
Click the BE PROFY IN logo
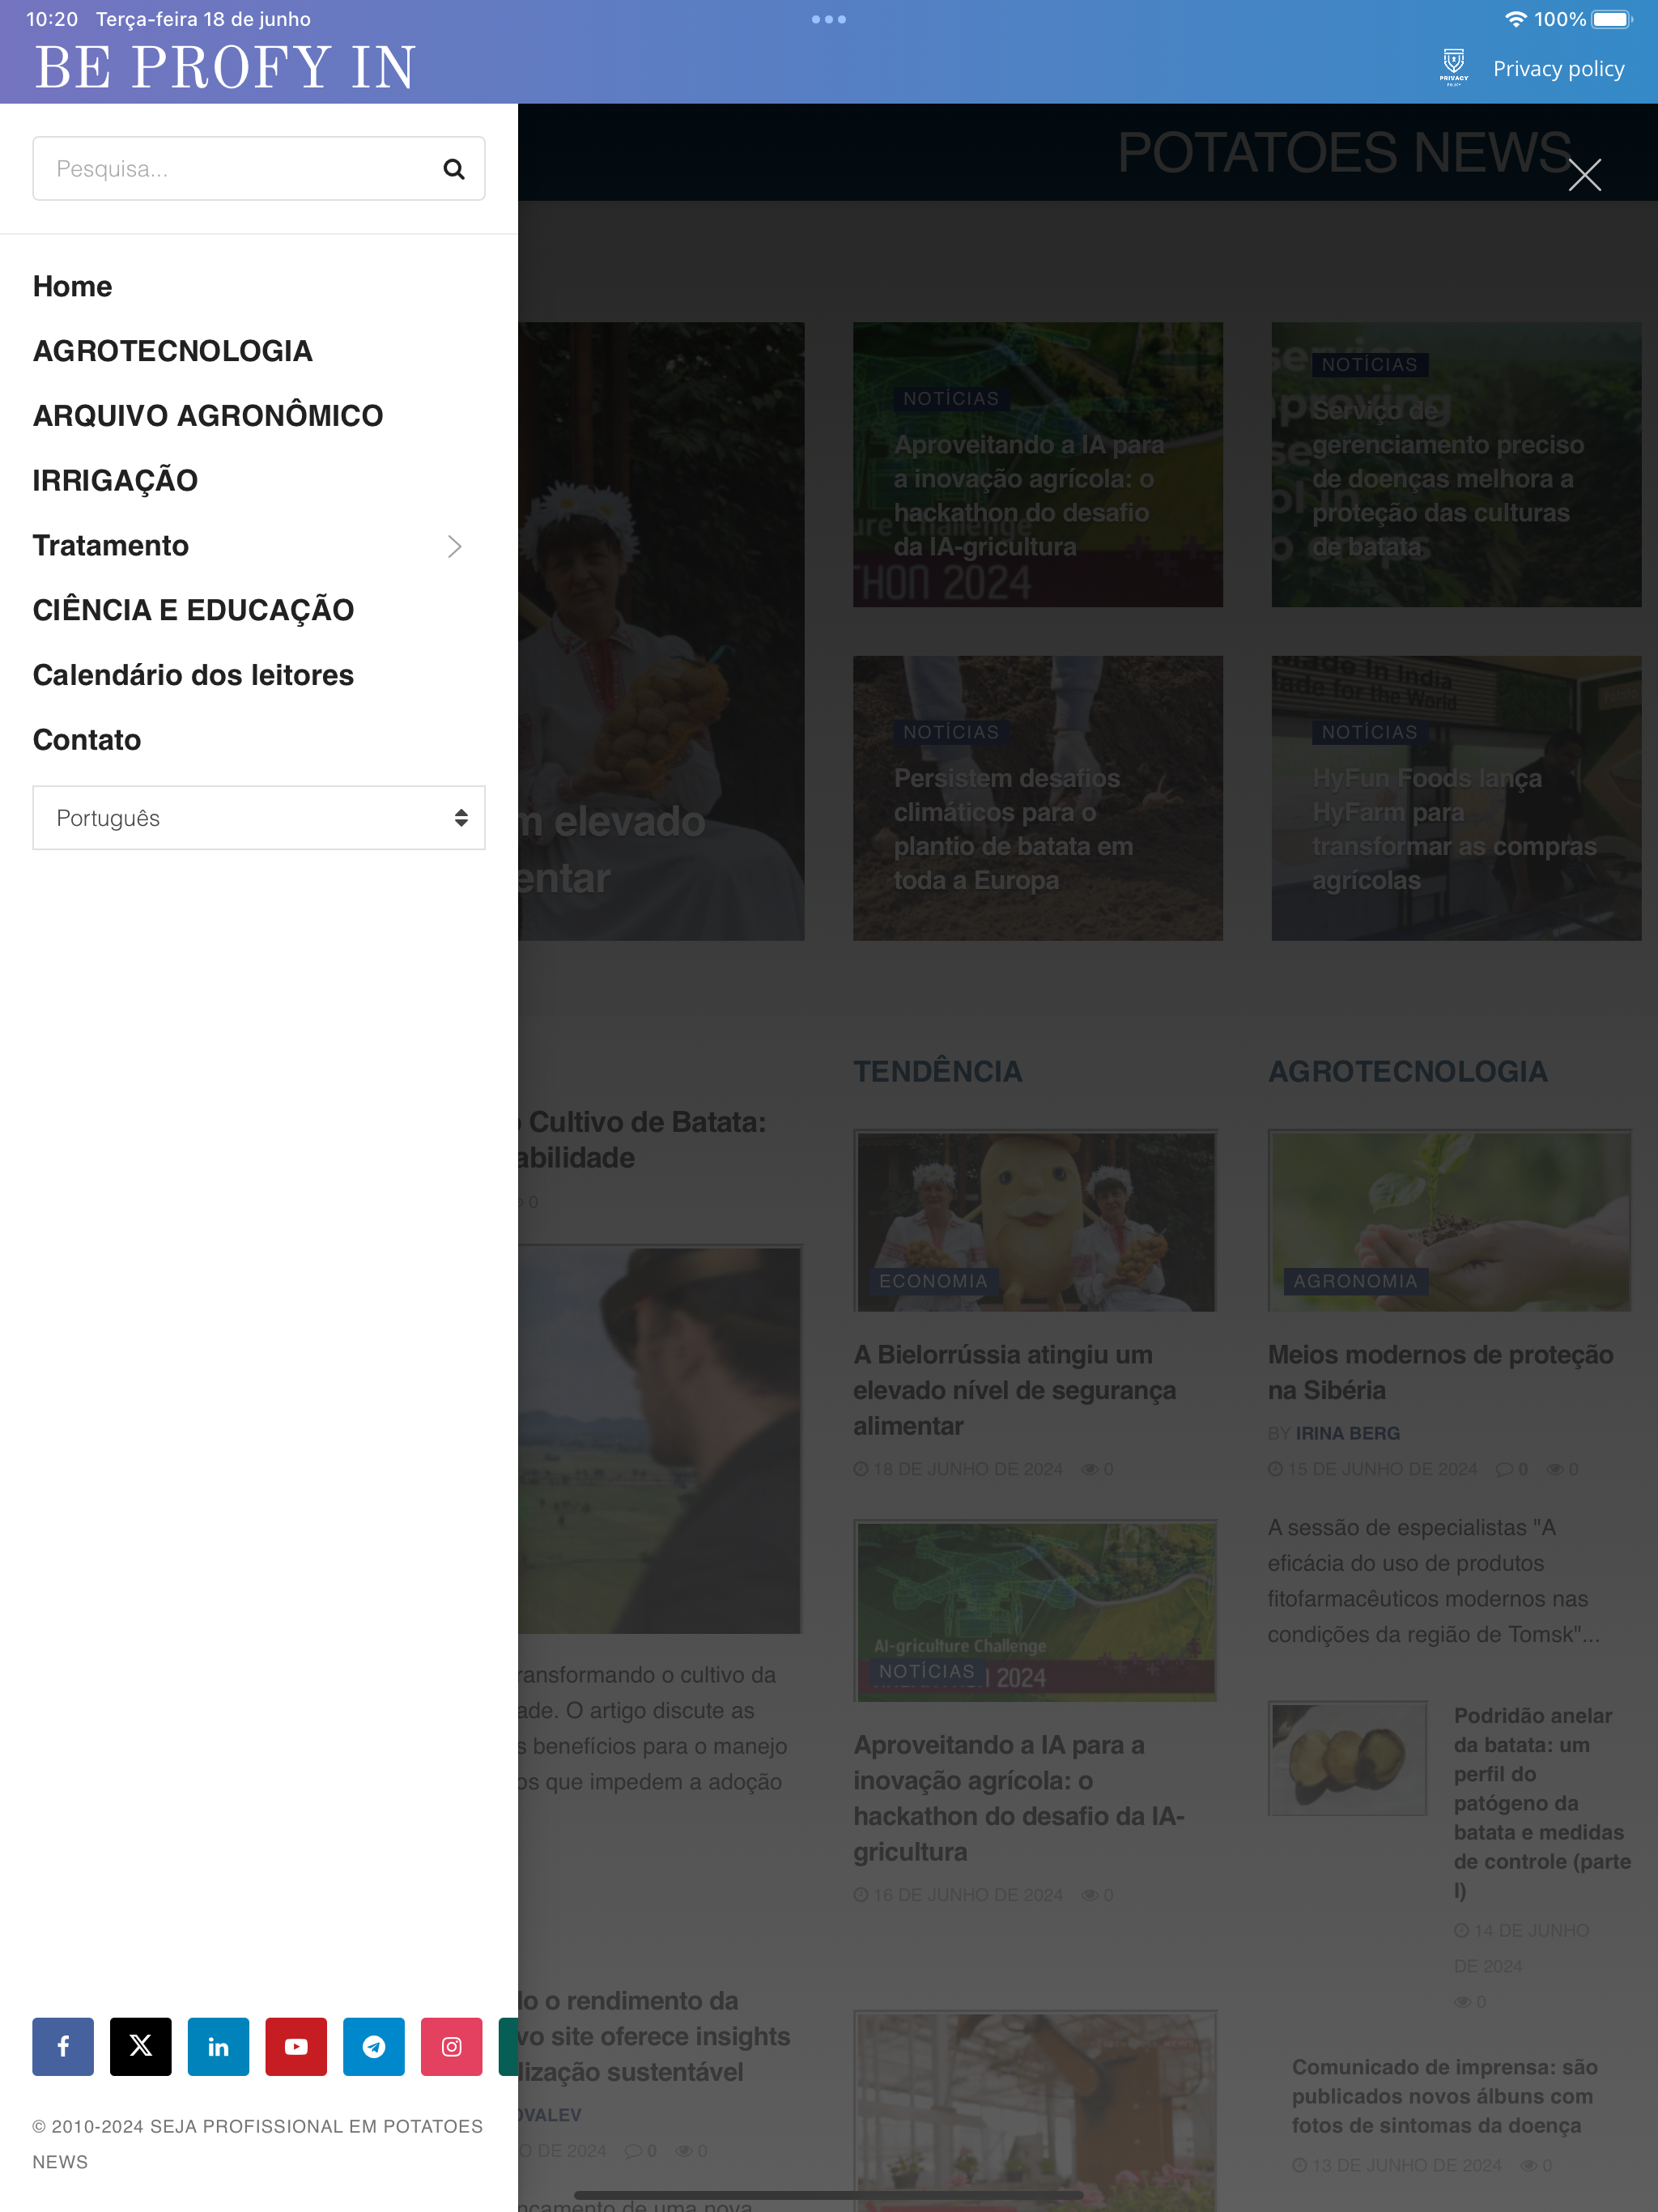click(225, 67)
